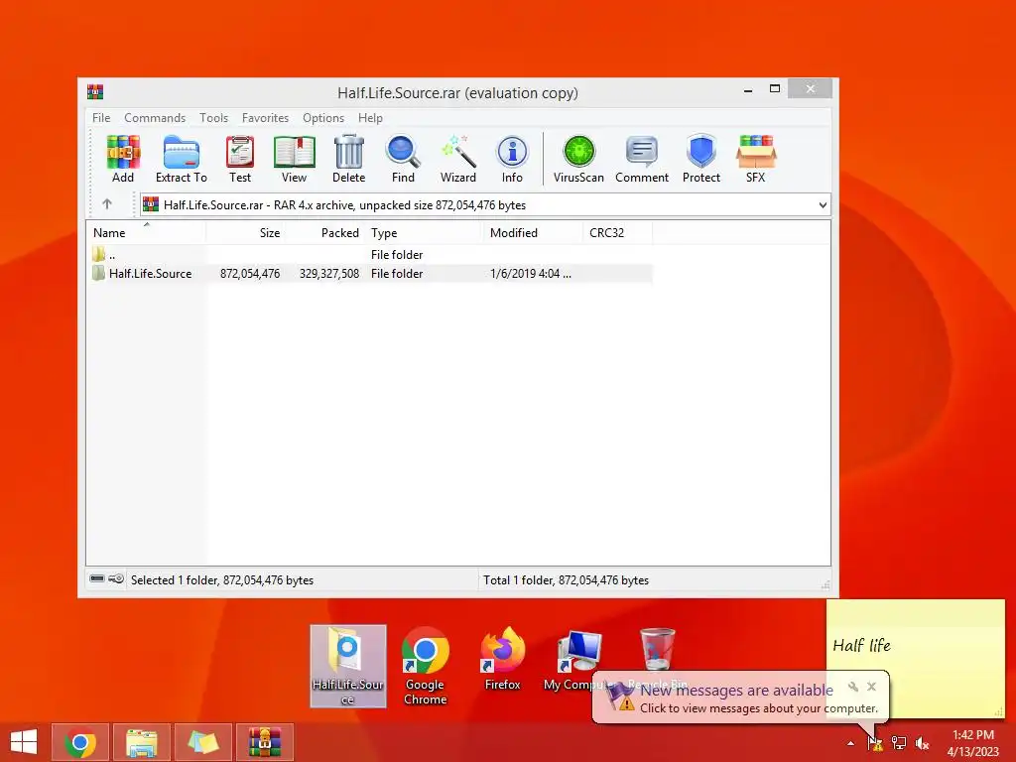
Task: Click the Extract To toolbar icon
Action: [x=182, y=160]
